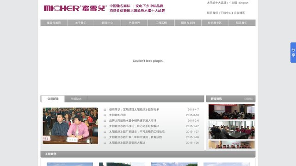Switch to 中文版 language link

tap(233, 3)
